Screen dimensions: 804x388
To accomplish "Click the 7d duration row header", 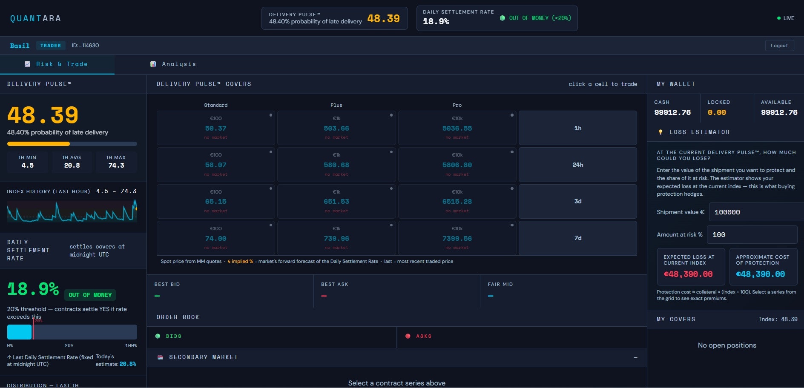I will 578,238.
